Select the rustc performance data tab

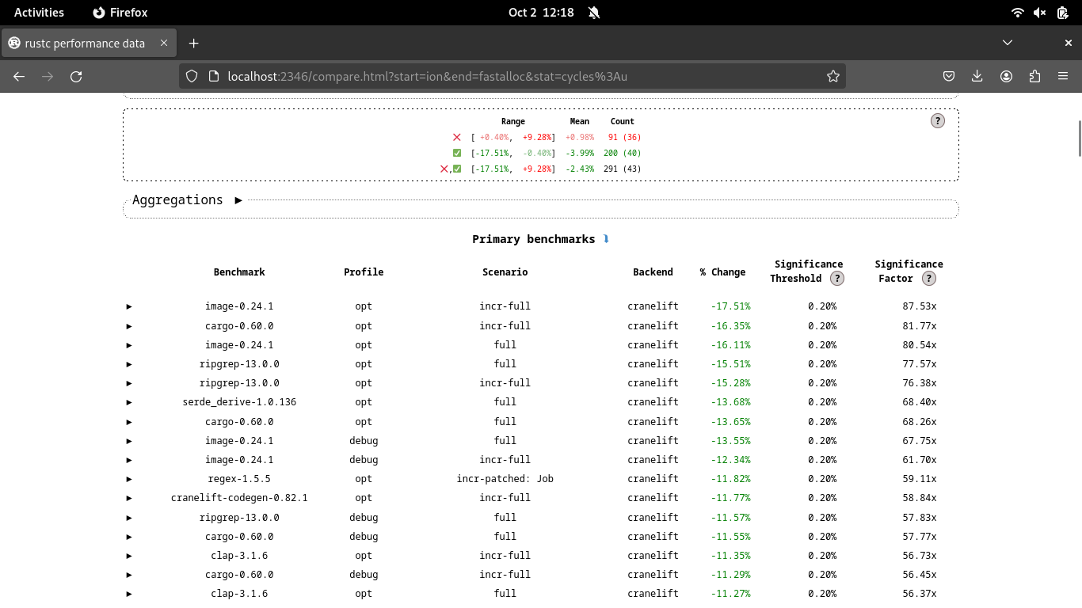coord(89,43)
